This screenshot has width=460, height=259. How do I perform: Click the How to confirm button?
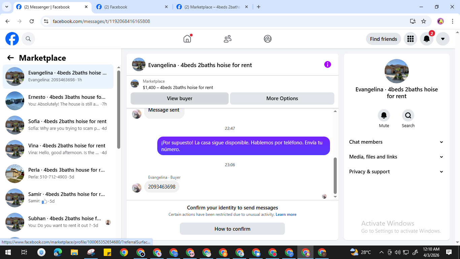(x=232, y=229)
